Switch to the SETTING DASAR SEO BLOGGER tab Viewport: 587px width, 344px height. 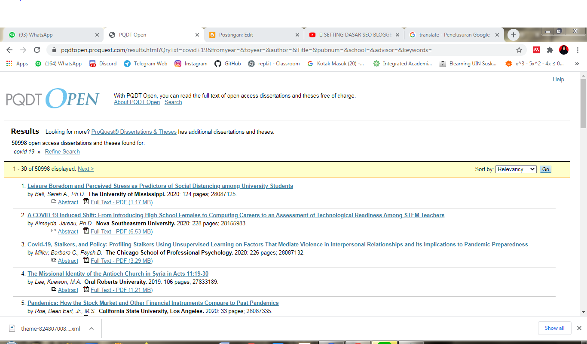click(354, 35)
